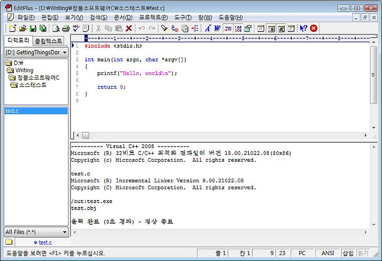Save the file with the floppy icon

pyautogui.click(x=33, y=29)
